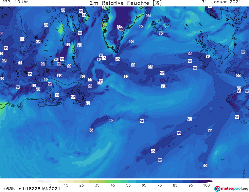249x192 pixels.
Task: Click the '2m Relative Feuchte [%]' title
Action: [x=126, y=3]
